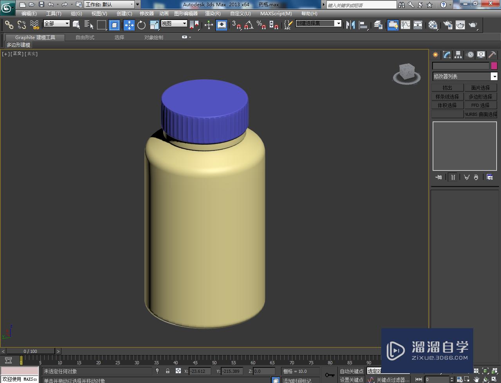Toggle the percent snap button
Image resolution: width=501 pixels, height=383 pixels.
click(x=261, y=25)
